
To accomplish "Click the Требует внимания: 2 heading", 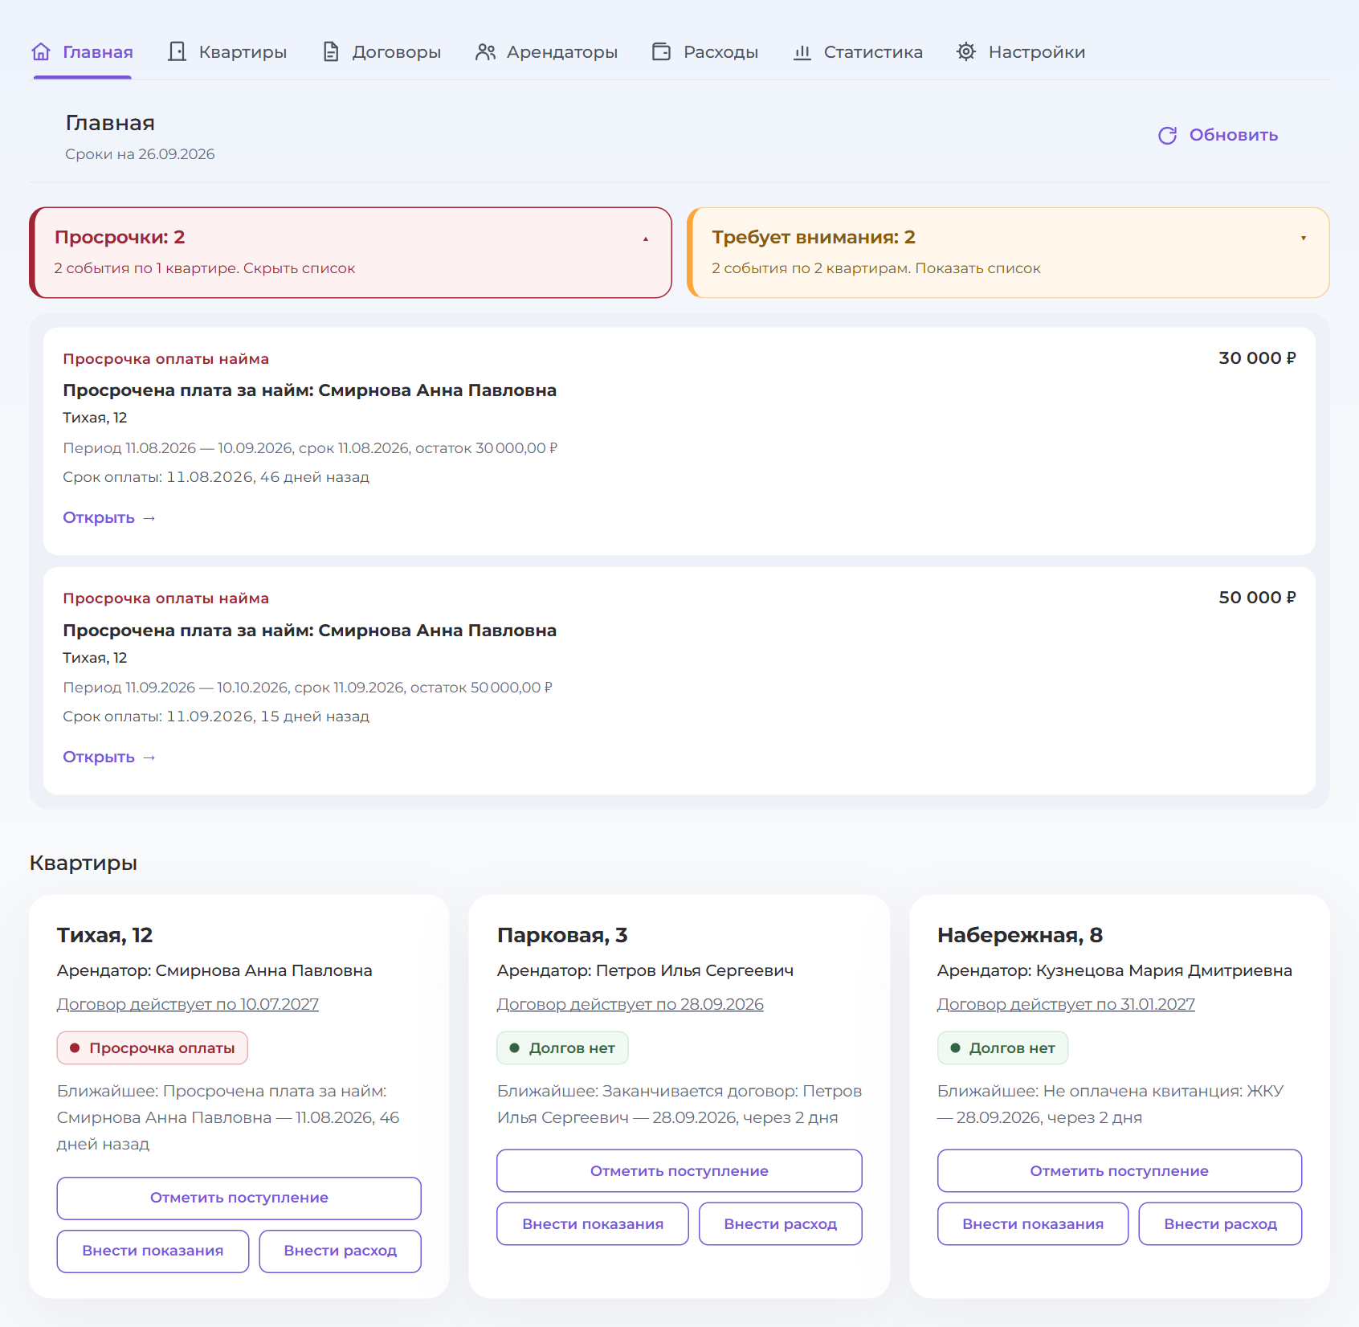I will click(x=814, y=238).
